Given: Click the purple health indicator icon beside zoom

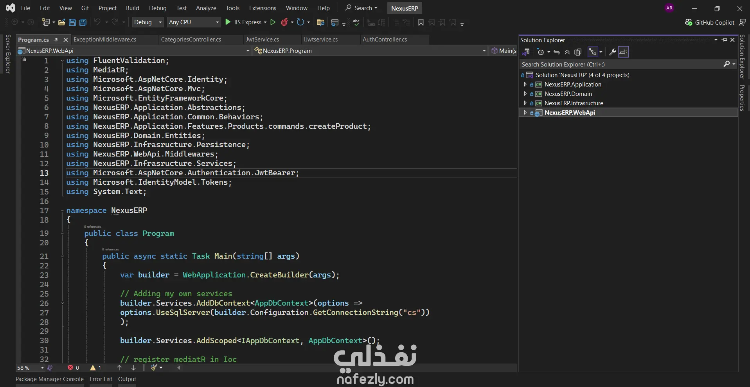Looking at the screenshot, I should (50, 368).
